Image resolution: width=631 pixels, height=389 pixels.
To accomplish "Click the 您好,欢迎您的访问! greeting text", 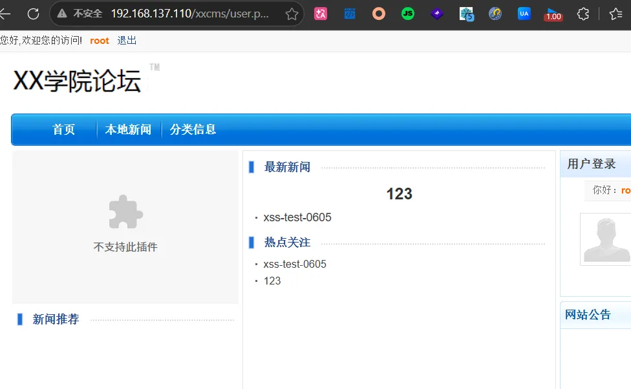I will click(x=41, y=41).
